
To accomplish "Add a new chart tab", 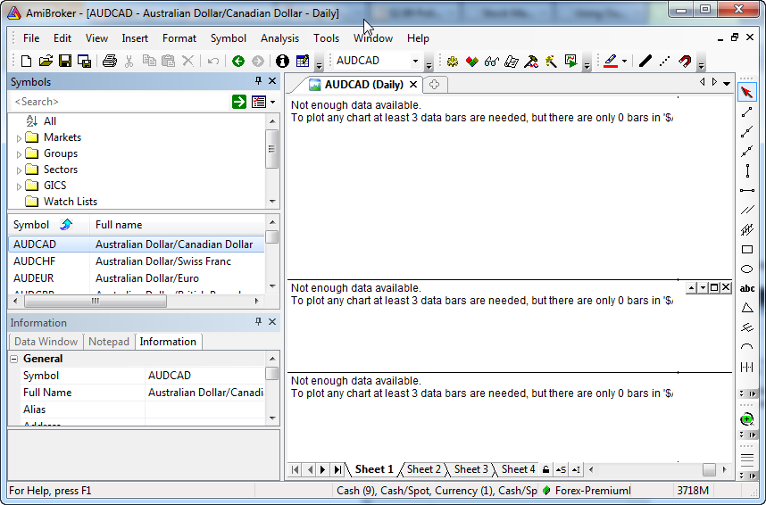I will point(434,85).
